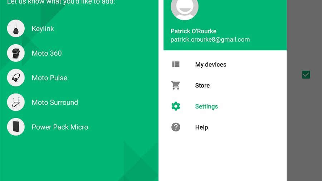This screenshot has width=322, height=181.
Task: Tap the Power Pack Micro icon
Action: [x=16, y=127]
